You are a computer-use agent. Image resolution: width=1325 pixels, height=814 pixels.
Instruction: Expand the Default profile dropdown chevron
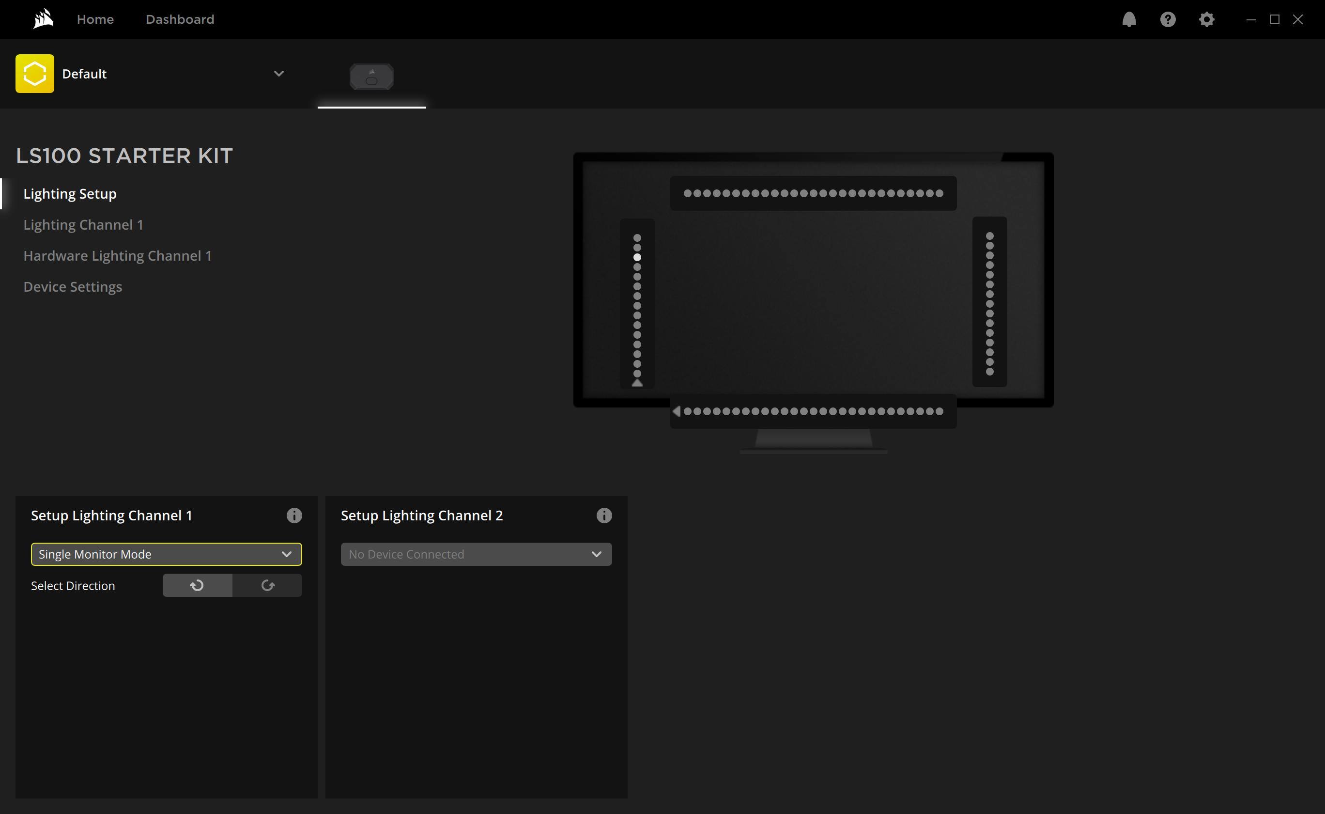pos(278,74)
